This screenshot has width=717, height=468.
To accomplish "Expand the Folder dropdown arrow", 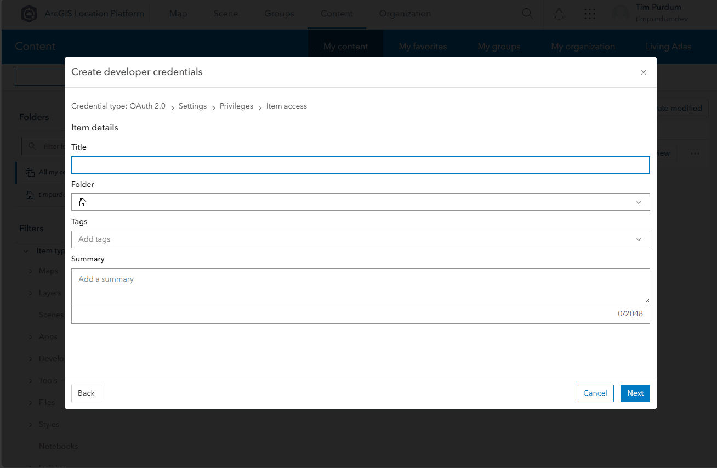I will pyautogui.click(x=639, y=202).
